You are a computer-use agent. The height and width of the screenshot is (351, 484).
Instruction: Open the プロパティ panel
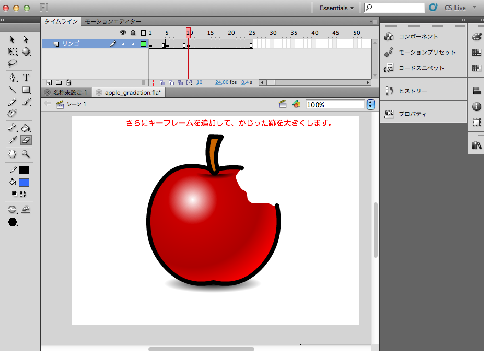coord(412,114)
